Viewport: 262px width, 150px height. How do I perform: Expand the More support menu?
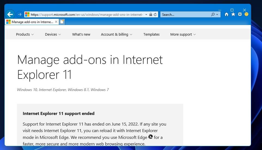pos(183,34)
